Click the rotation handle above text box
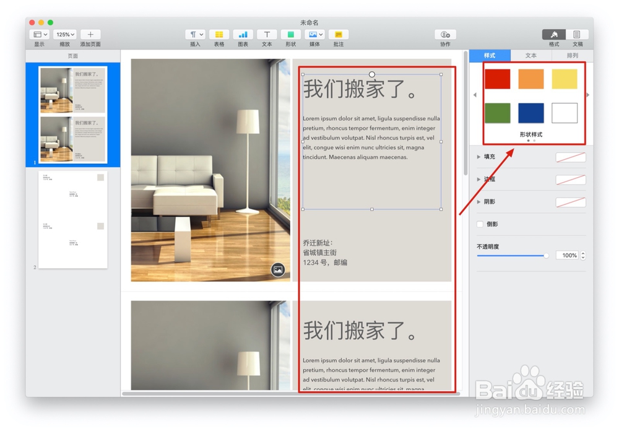Screen dimensions: 619x431 pos(372,74)
